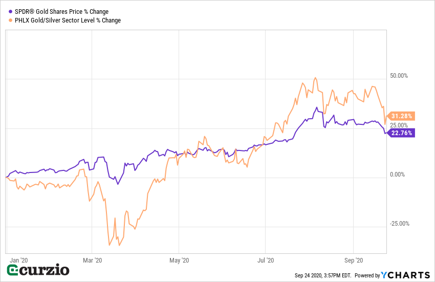Click the 'Powered by' text

pos(367,275)
